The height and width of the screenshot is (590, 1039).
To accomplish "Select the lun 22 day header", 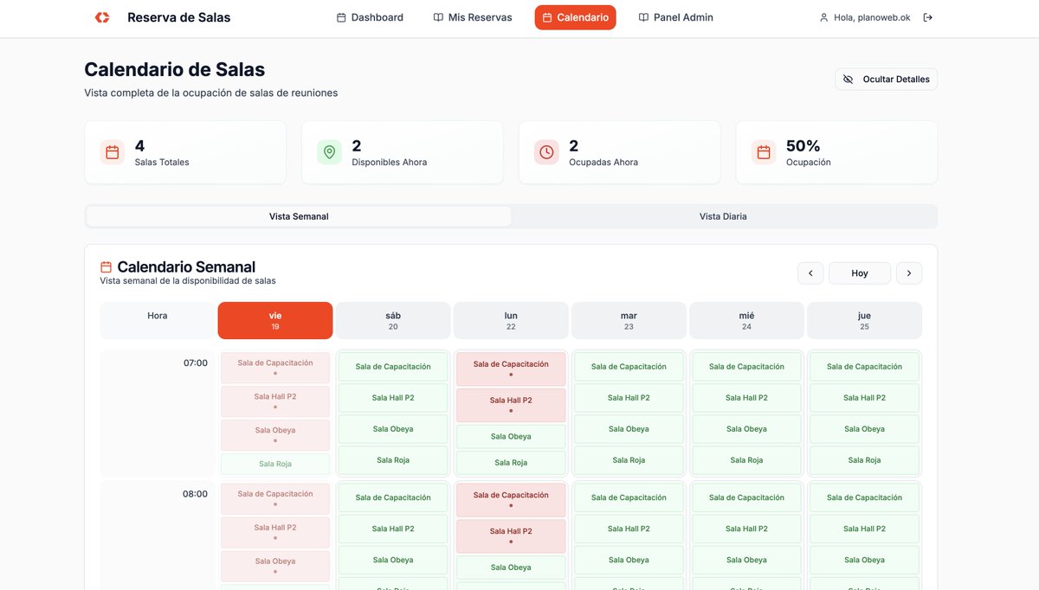I will (511, 320).
